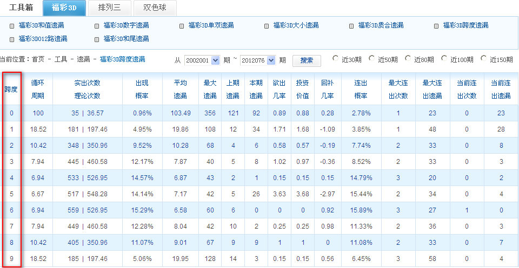
Task: Click the icon beside 福彩3D012路遗漏
Action: point(12,39)
